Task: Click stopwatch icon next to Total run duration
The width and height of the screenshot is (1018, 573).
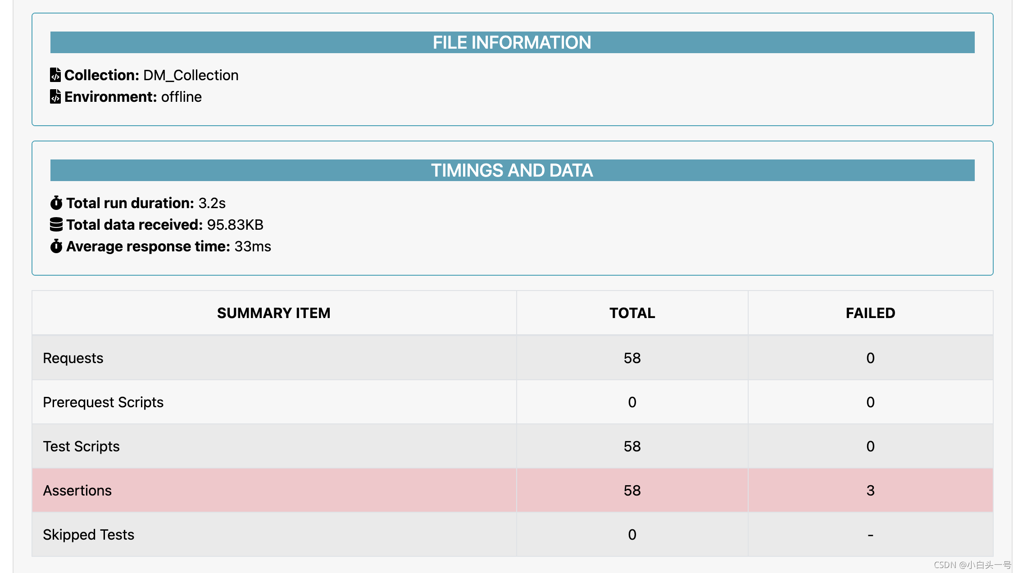Action: click(x=56, y=203)
